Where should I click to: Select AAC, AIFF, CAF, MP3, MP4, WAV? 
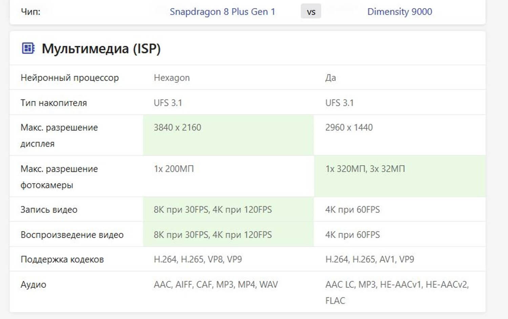click(216, 284)
